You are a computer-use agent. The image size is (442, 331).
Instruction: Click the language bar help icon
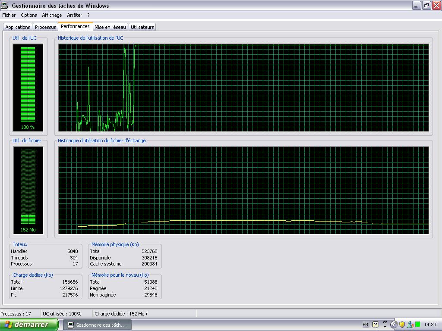(x=375, y=325)
